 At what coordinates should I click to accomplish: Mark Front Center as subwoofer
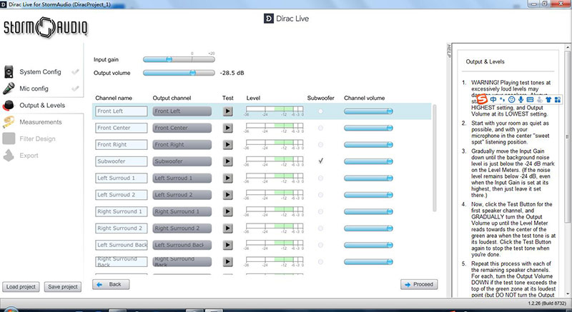tap(320, 128)
